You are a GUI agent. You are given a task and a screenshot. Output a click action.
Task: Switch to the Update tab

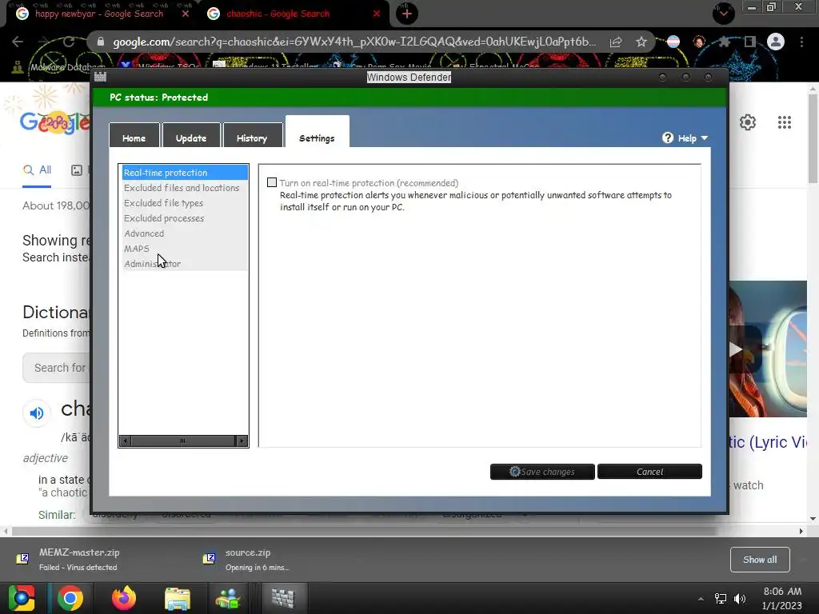[190, 138]
